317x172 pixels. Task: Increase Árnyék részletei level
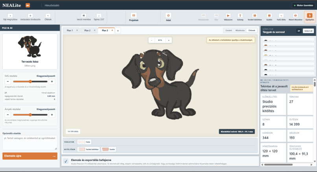pyautogui.click(x=52, y=115)
